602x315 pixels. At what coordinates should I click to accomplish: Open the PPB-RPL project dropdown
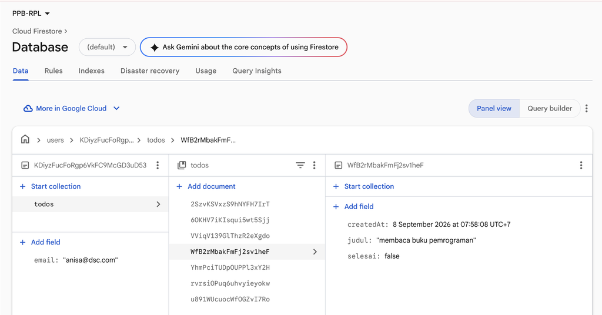coord(31,14)
